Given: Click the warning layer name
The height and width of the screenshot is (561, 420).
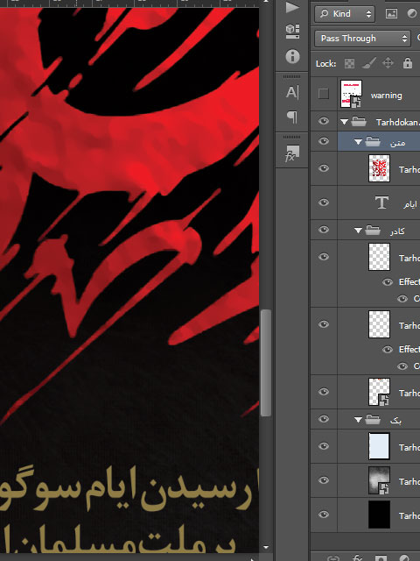Looking at the screenshot, I should coord(387,96).
